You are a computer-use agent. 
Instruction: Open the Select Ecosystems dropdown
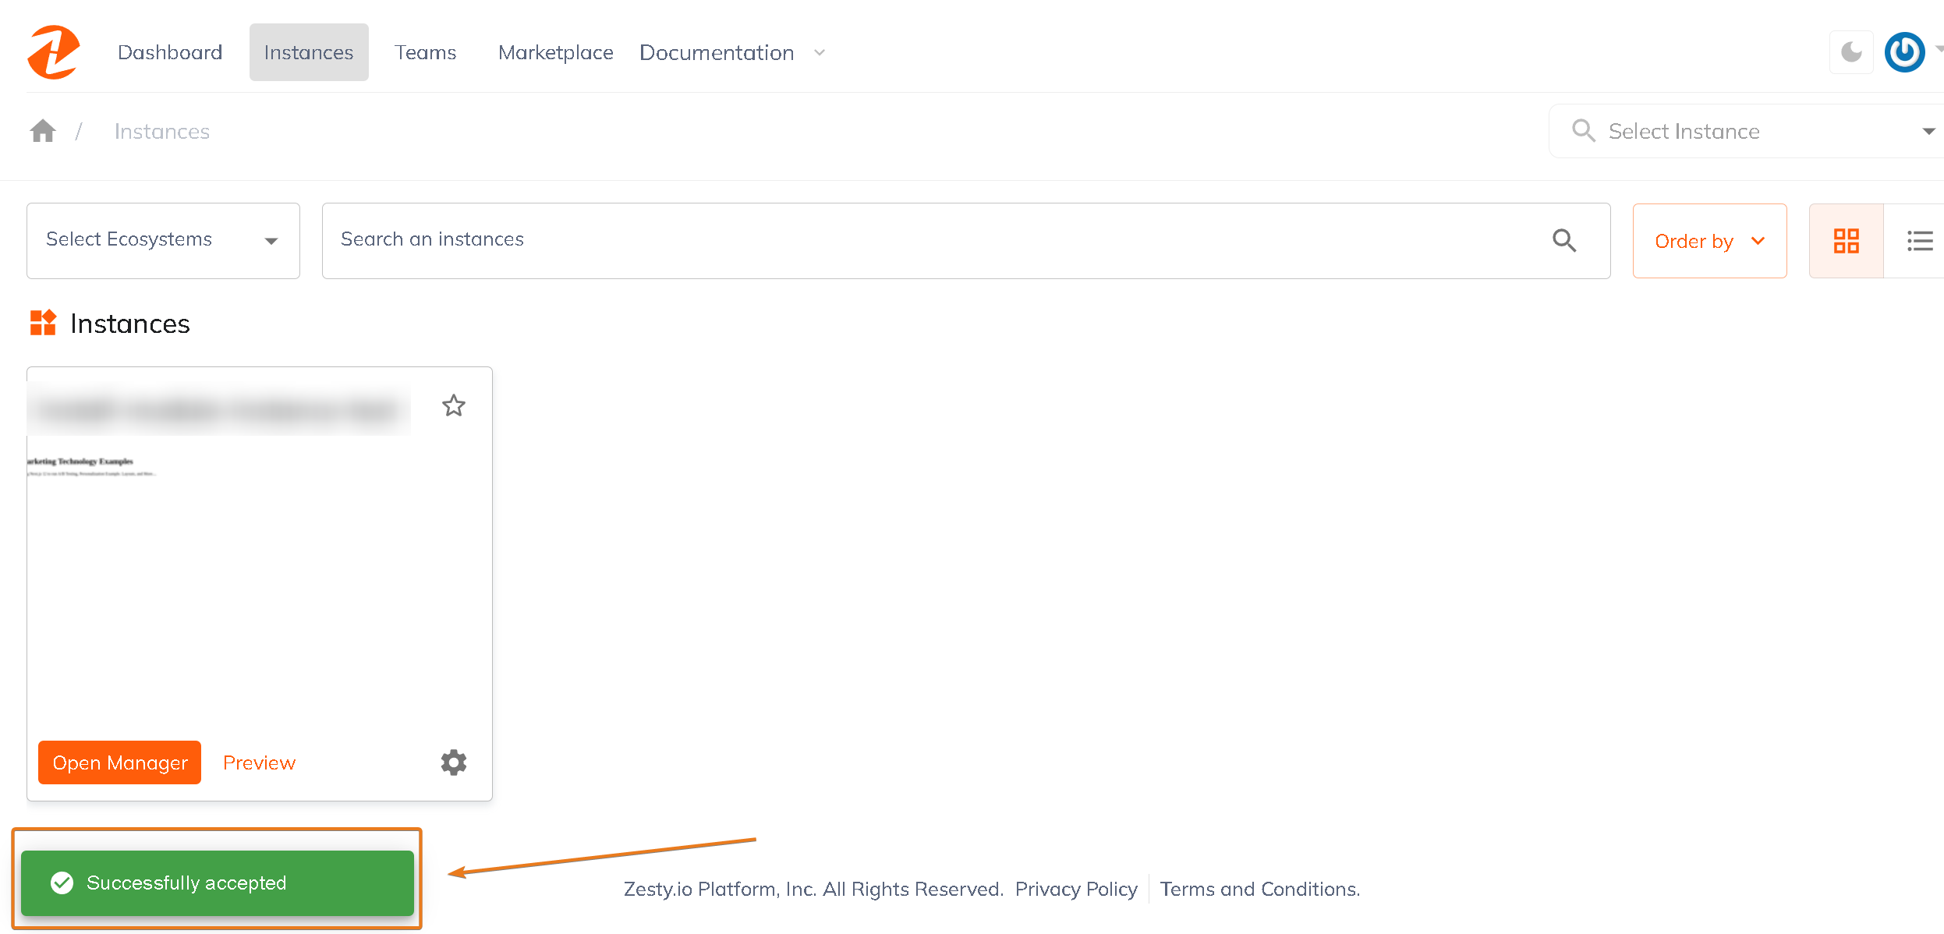(162, 239)
